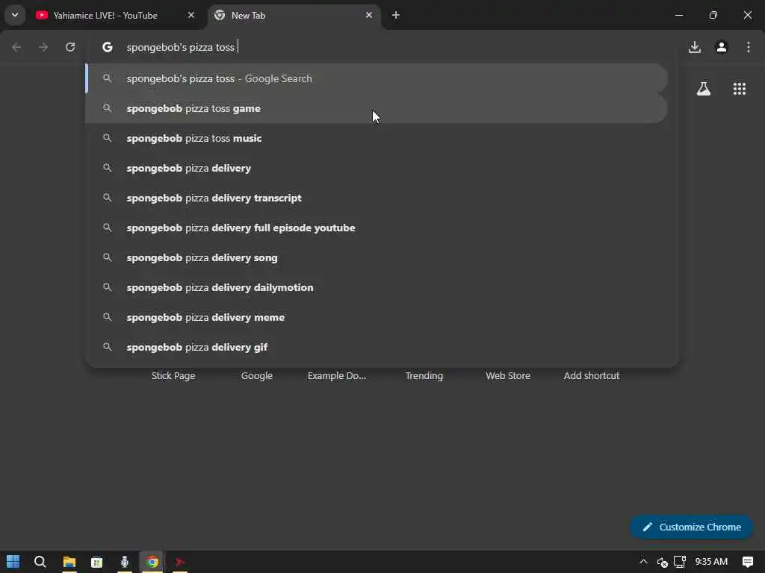The width and height of the screenshot is (765, 573).
Task: Open the profile avatar icon
Action: pos(722,47)
